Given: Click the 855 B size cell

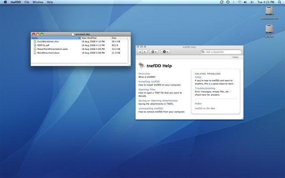Looking at the screenshot, I should (x=115, y=45).
